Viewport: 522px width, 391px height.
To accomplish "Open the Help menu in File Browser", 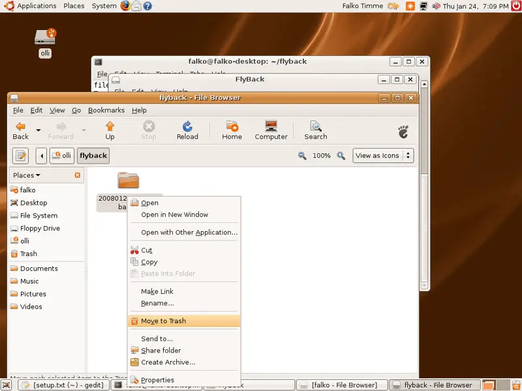I will [139, 110].
